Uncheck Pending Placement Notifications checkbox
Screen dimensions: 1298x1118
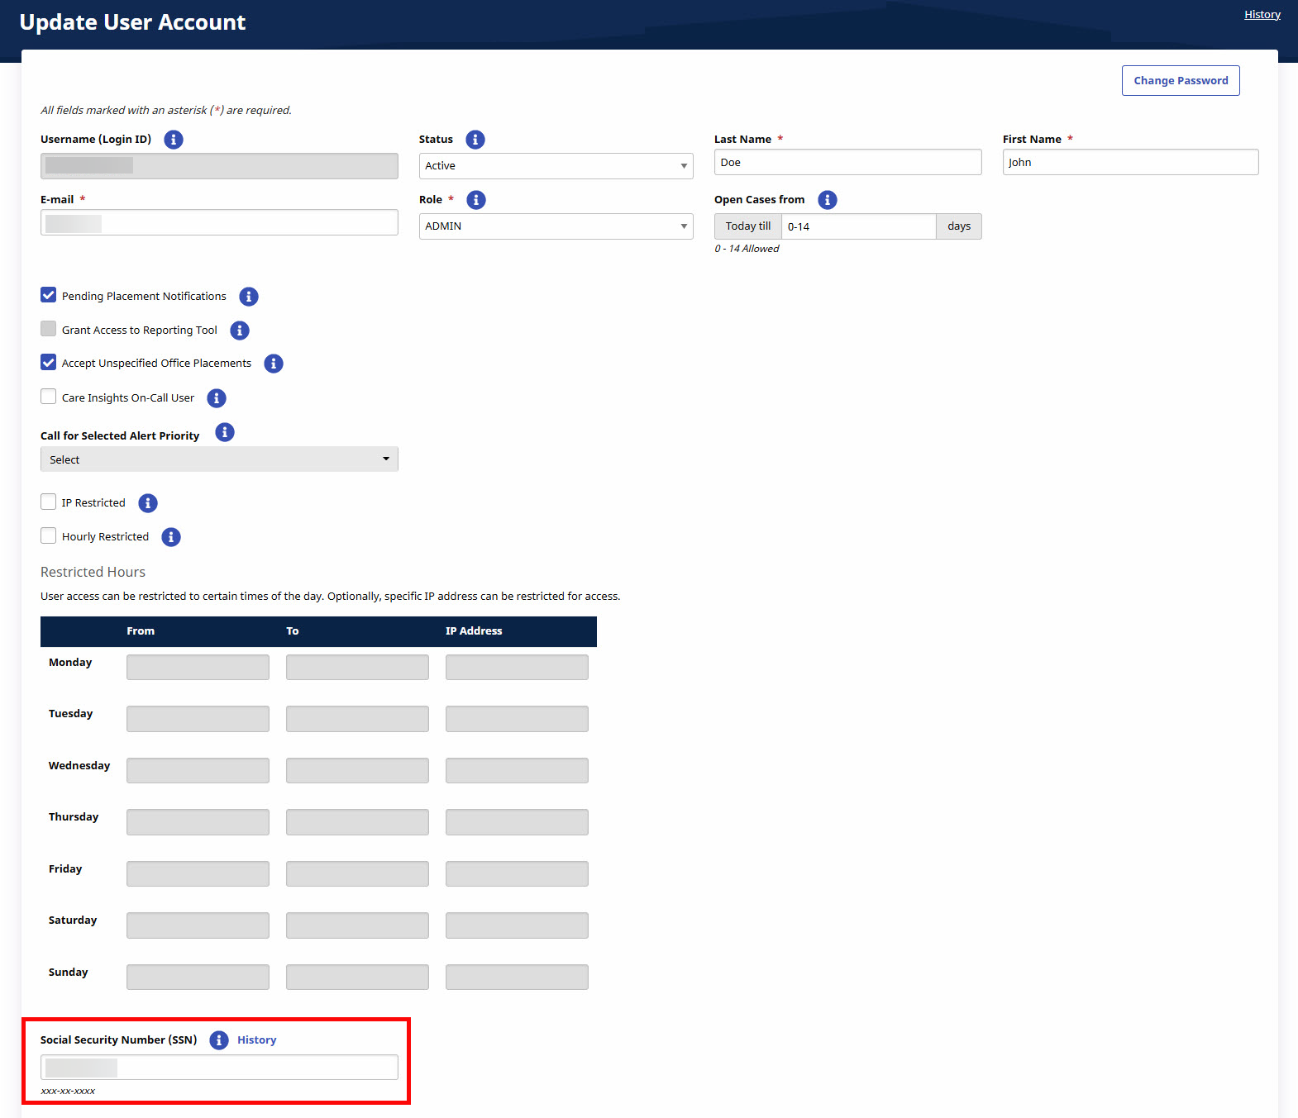[49, 295]
